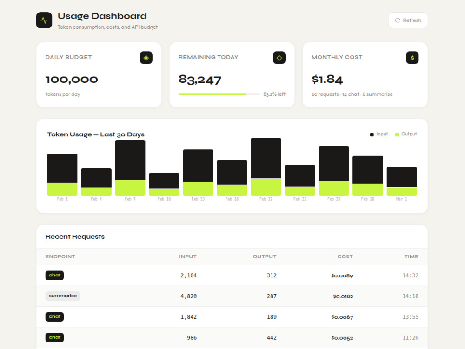Screen dimensions: 465x349
Task: Click the Feb 19 usage bar
Action: (266, 167)
